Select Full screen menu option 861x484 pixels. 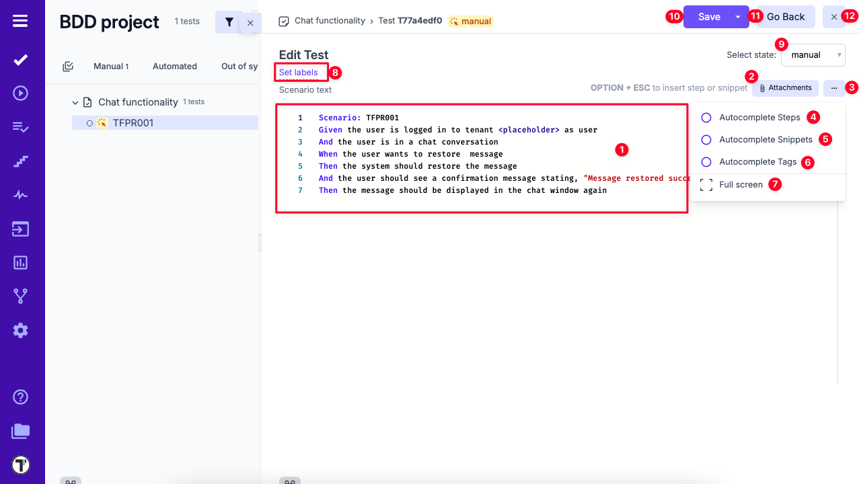(x=740, y=185)
